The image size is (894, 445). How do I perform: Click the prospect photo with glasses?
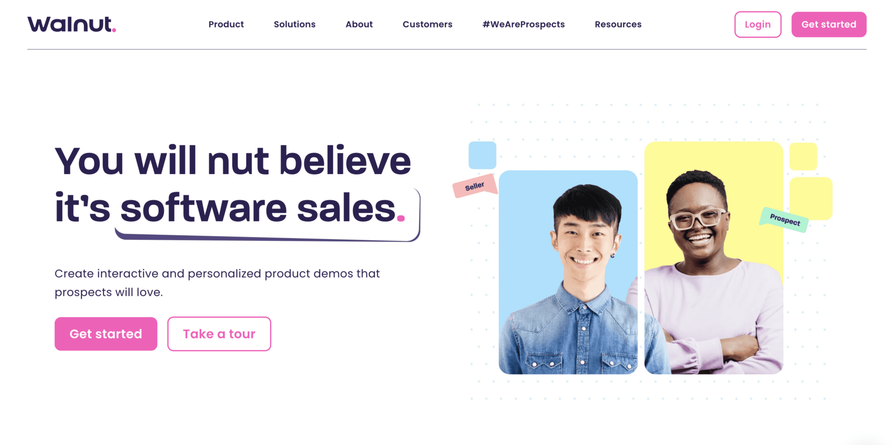coord(713,258)
